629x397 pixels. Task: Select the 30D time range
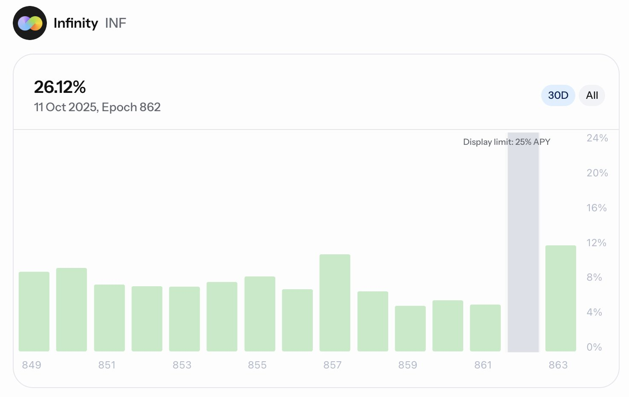coord(558,95)
